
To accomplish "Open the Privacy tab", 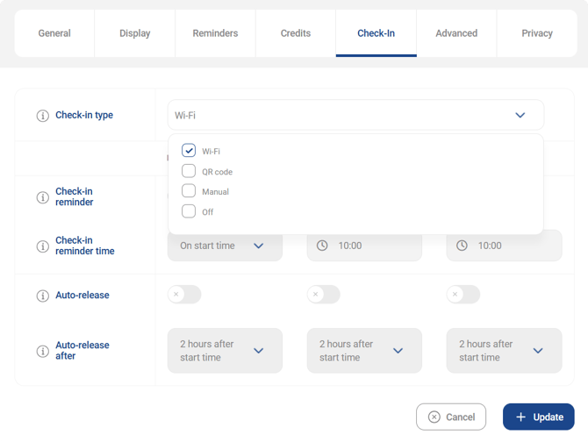I will [x=537, y=33].
